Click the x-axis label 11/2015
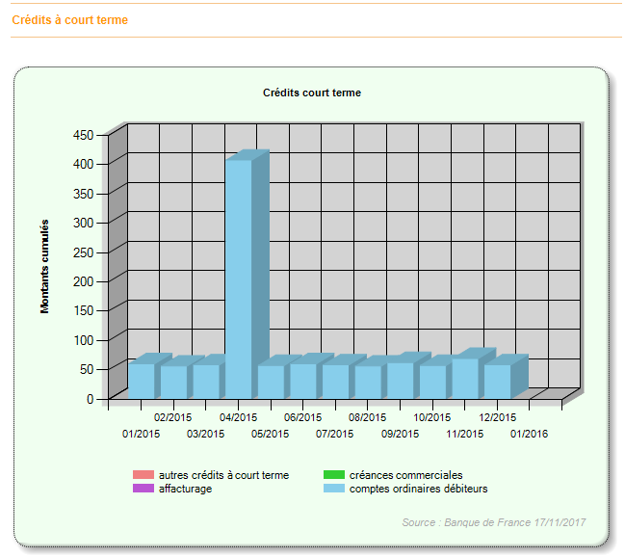The height and width of the screenshot is (557, 625). pyautogui.click(x=465, y=434)
